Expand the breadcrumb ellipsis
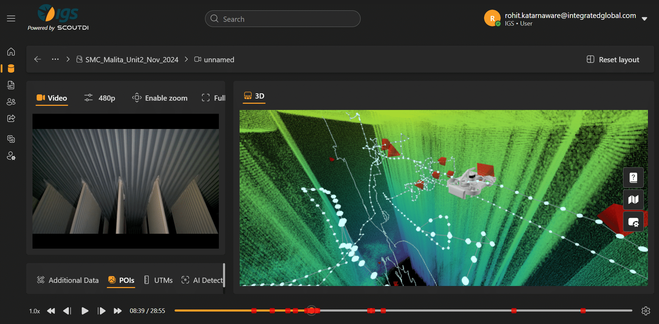The height and width of the screenshot is (324, 659). [x=55, y=59]
